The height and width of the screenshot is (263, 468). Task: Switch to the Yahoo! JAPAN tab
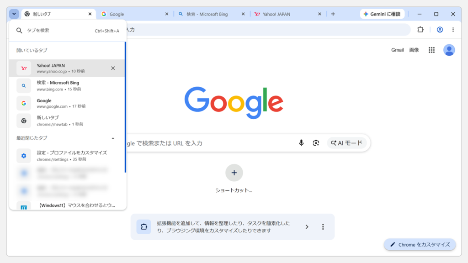288,14
